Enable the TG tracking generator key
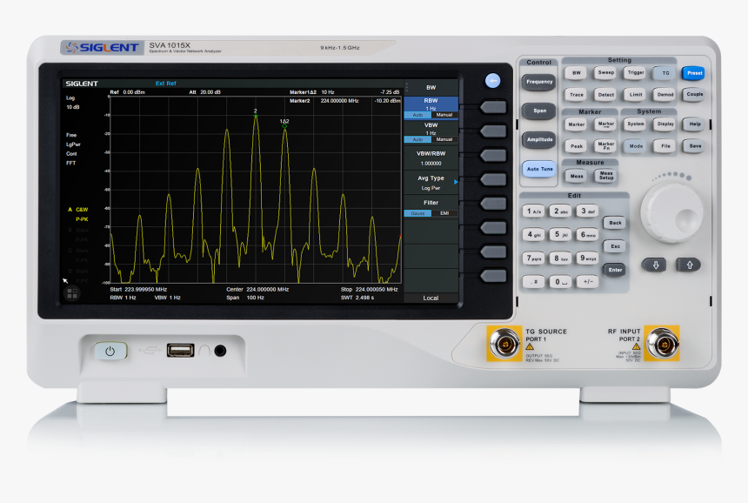 [665, 73]
